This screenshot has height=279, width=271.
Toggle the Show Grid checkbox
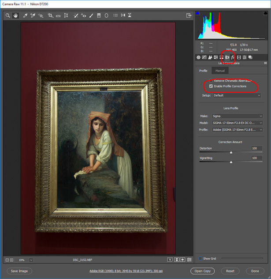coord(200,258)
